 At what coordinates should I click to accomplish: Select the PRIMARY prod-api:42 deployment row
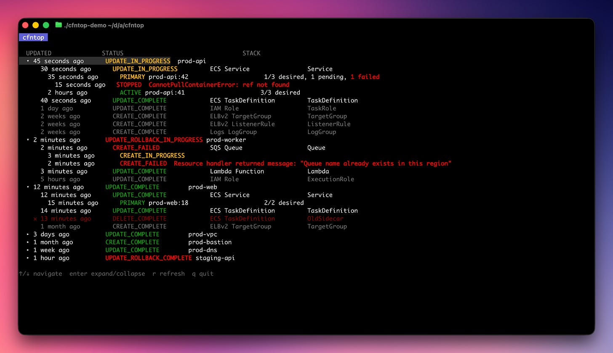click(213, 77)
